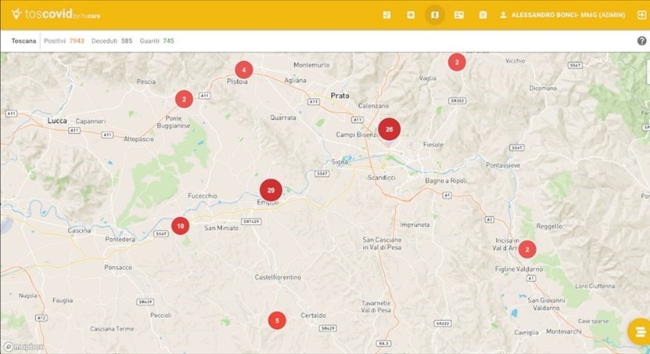650x354 pixels.
Task: Click cluster marker 2 near Ponte Buggianese
Action: (x=184, y=99)
